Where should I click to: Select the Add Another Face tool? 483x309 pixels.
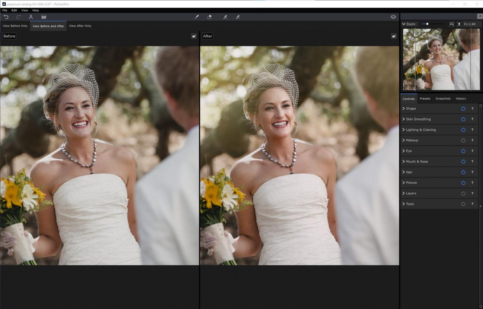[x=31, y=17]
